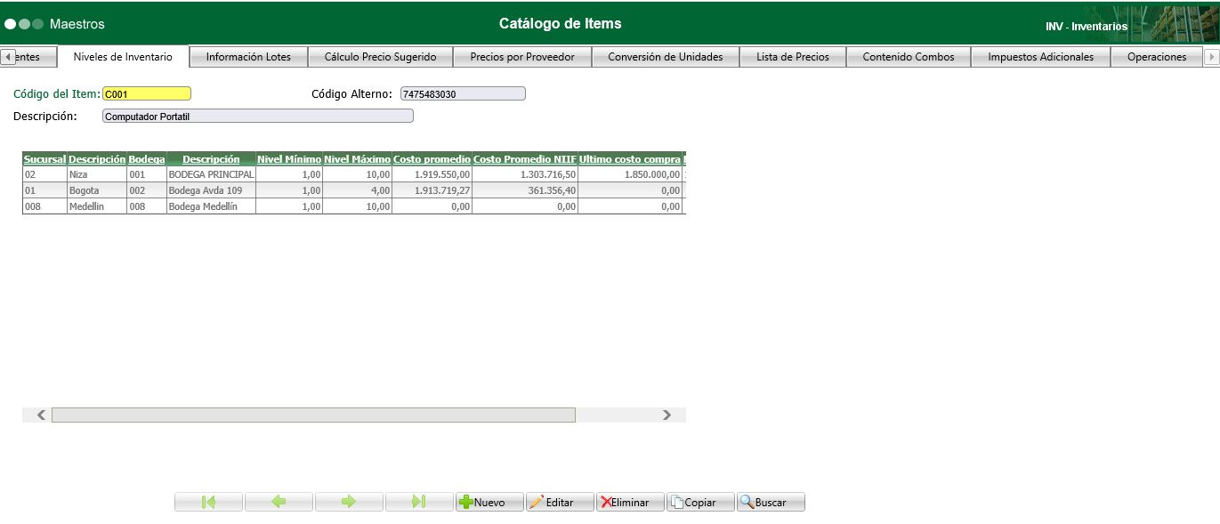Screen dimensions: 1220x524
Task: Click the Nuevo button
Action: pyautogui.click(x=489, y=502)
